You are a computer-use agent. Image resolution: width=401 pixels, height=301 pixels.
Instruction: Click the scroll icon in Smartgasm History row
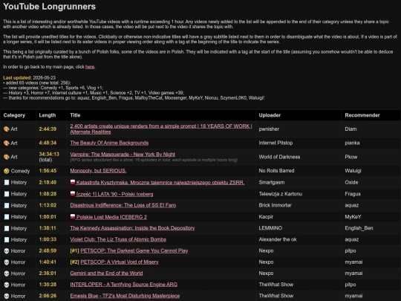(x=7, y=183)
